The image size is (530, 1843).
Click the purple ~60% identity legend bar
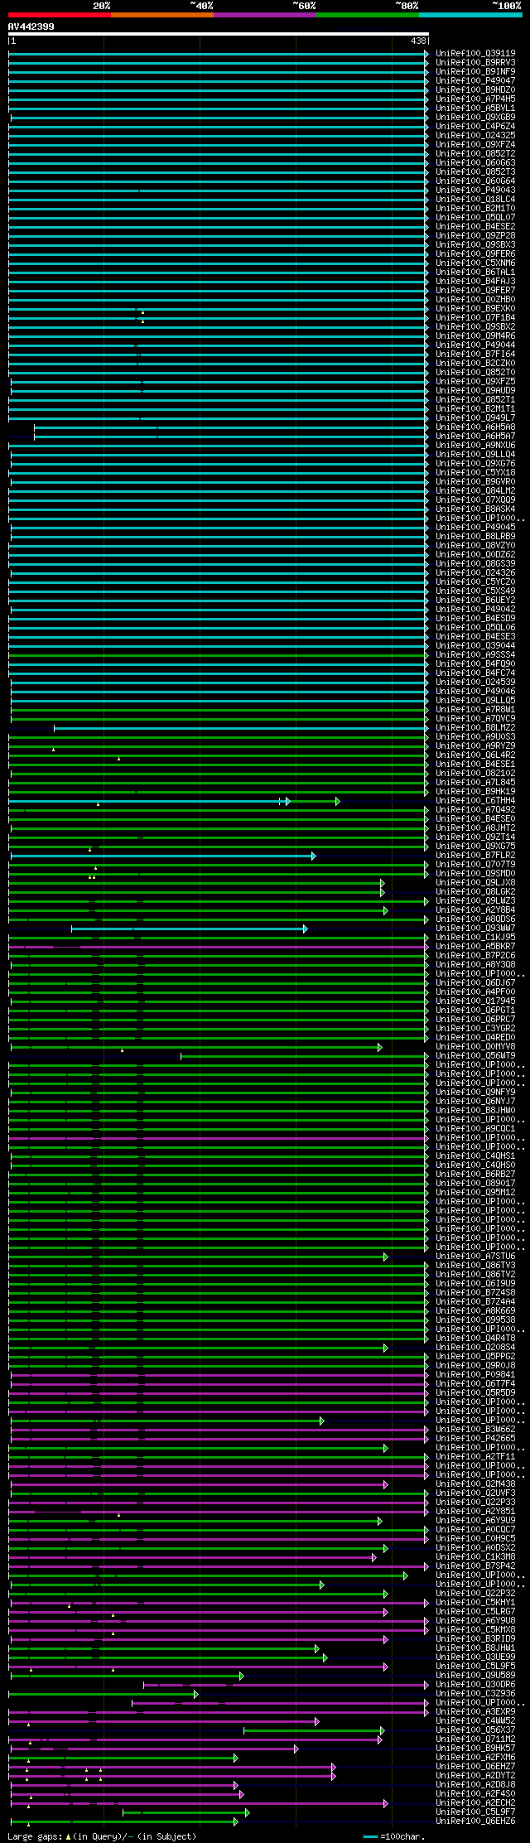click(x=265, y=15)
